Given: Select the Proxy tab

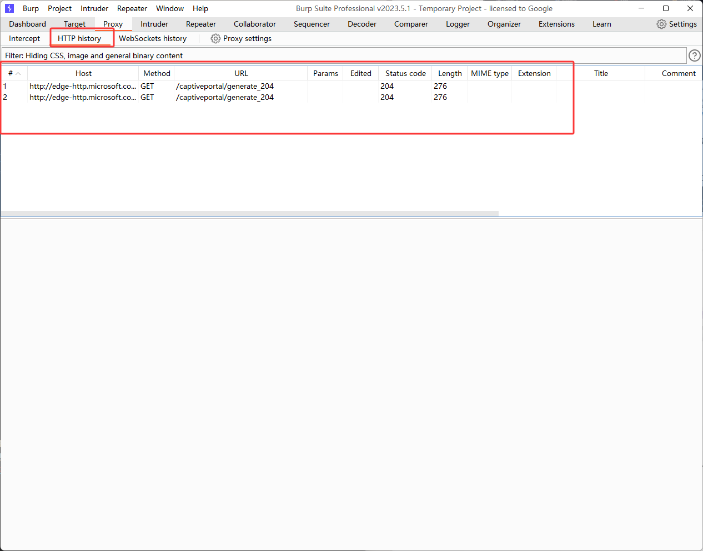Looking at the screenshot, I should pos(113,24).
